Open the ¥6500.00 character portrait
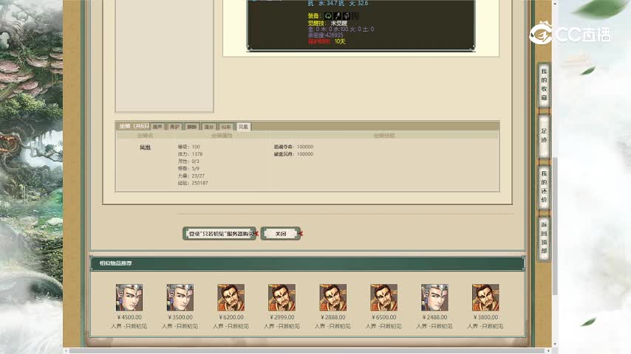The width and height of the screenshot is (631, 354). [x=383, y=297]
